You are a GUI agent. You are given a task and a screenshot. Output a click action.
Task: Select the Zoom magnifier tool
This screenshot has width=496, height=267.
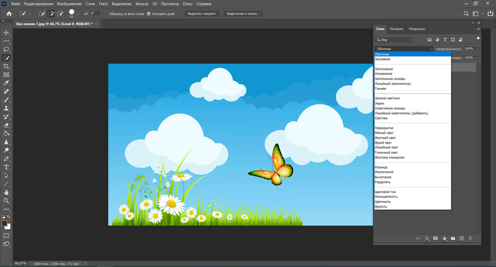(6, 201)
